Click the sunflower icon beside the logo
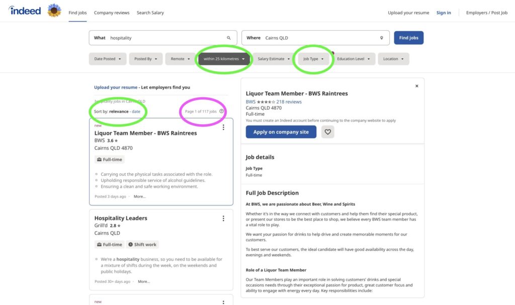 [54, 11]
